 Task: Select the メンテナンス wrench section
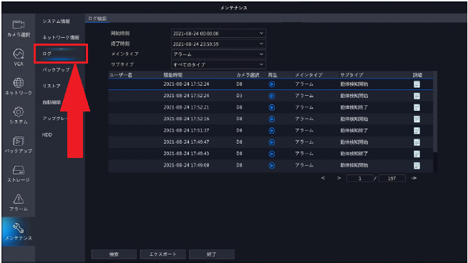point(19,232)
